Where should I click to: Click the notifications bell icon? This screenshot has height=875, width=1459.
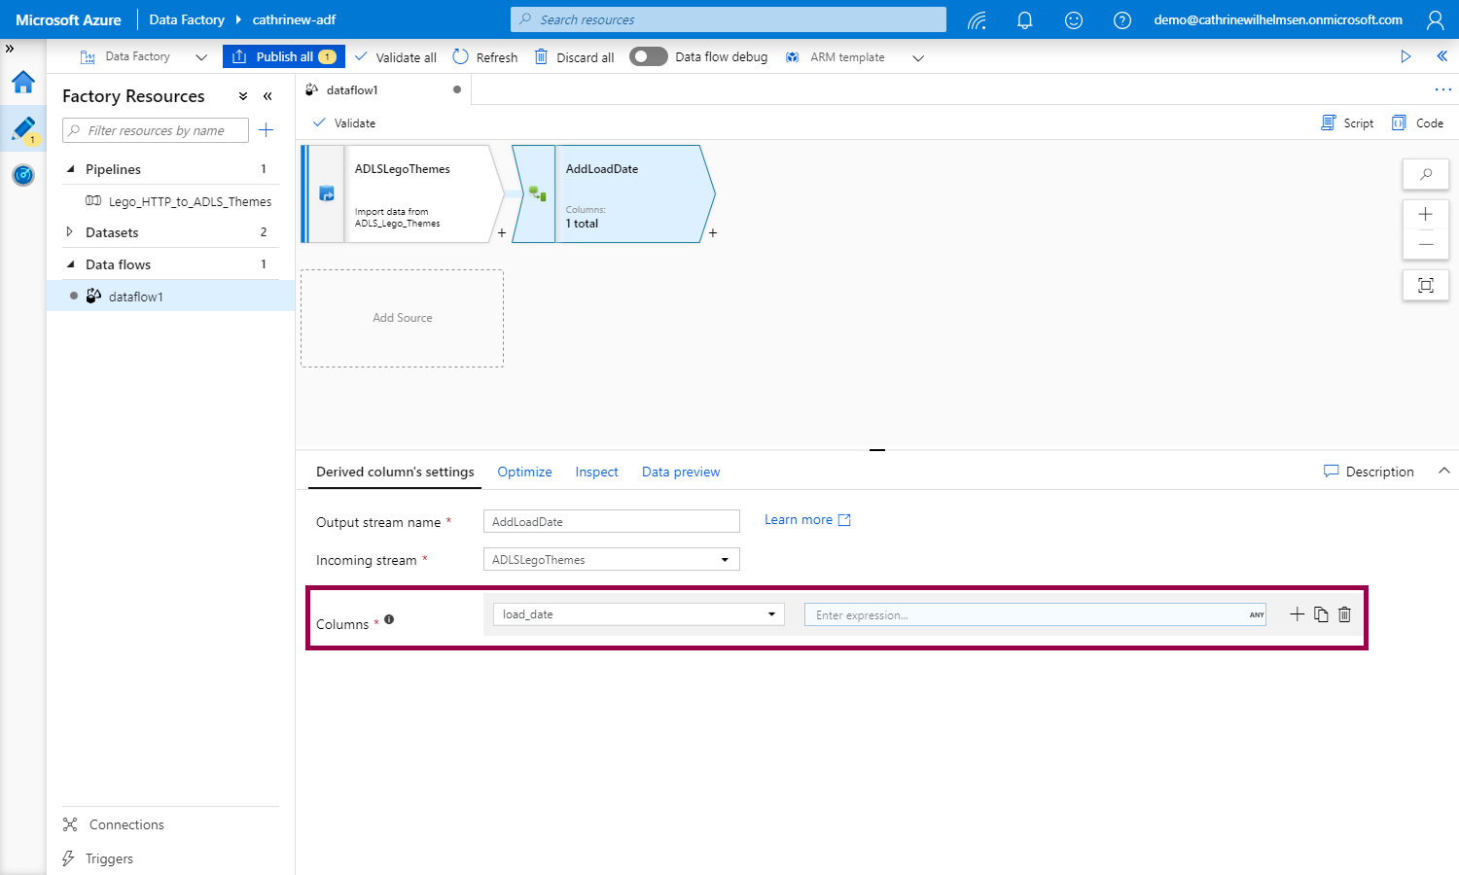pyautogui.click(x=1024, y=20)
